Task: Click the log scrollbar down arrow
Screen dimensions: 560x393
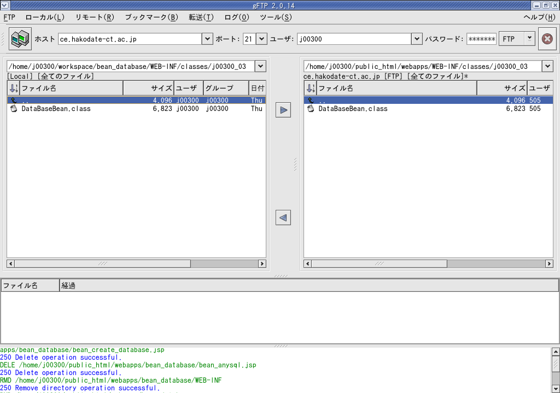Action: (556, 389)
